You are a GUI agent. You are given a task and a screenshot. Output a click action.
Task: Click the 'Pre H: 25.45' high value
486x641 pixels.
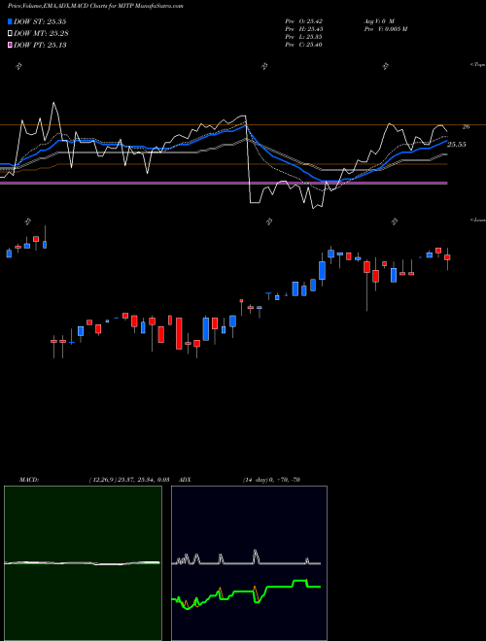304,28
